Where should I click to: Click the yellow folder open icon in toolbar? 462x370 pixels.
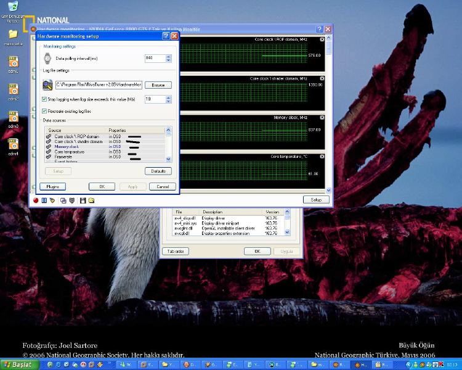point(92,200)
